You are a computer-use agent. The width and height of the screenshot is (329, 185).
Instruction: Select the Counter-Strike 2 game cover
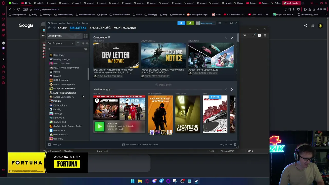coord(160,114)
